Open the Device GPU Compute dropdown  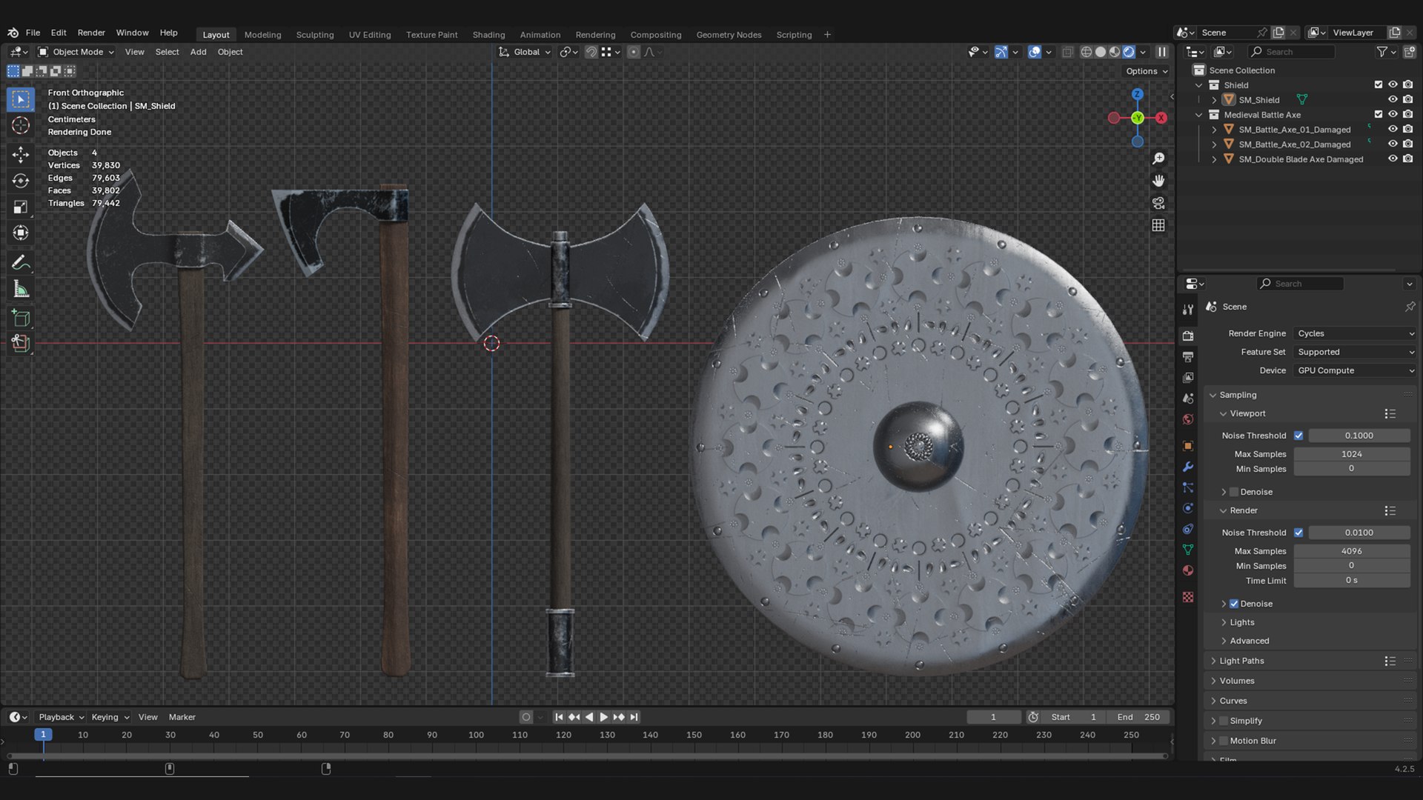tap(1355, 370)
